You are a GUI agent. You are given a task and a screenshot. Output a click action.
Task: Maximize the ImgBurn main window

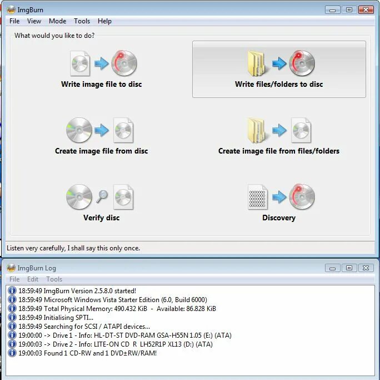click(x=349, y=9)
